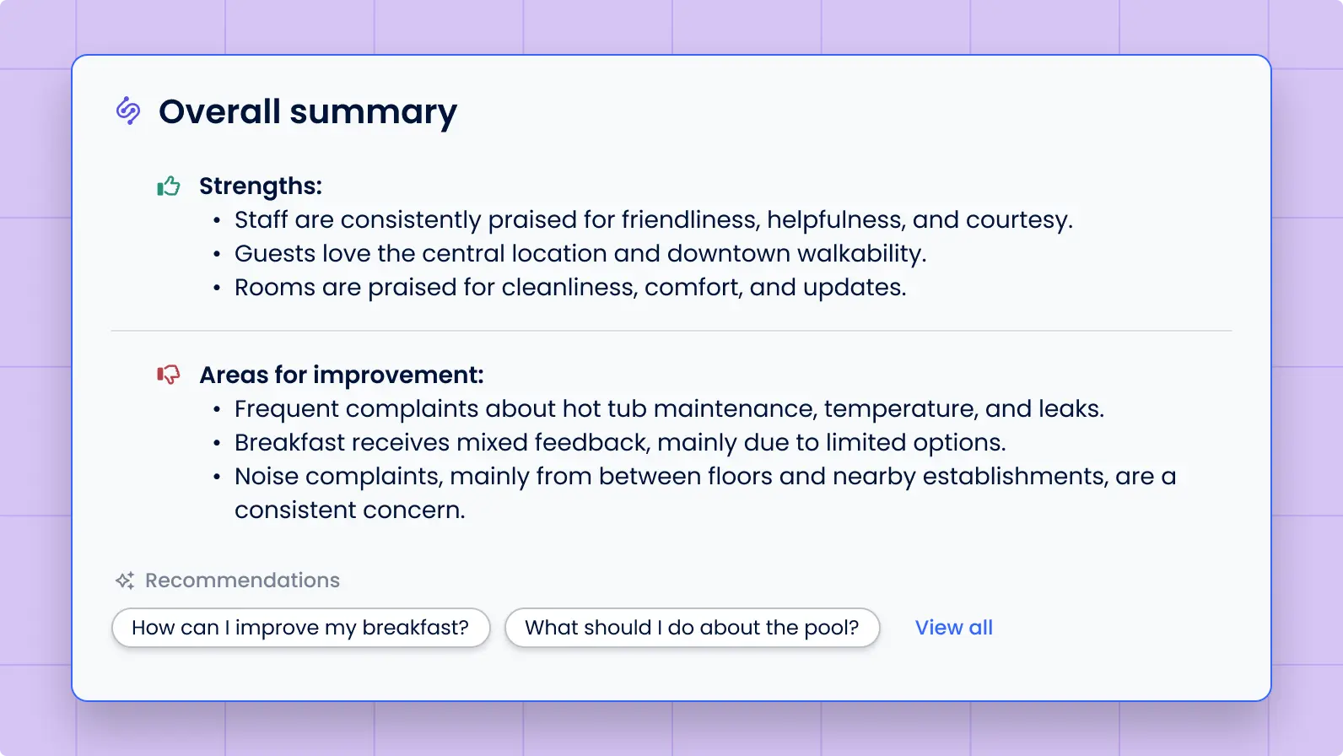Click the divider line between the sections
This screenshot has width=1343, height=756.
pos(671,331)
